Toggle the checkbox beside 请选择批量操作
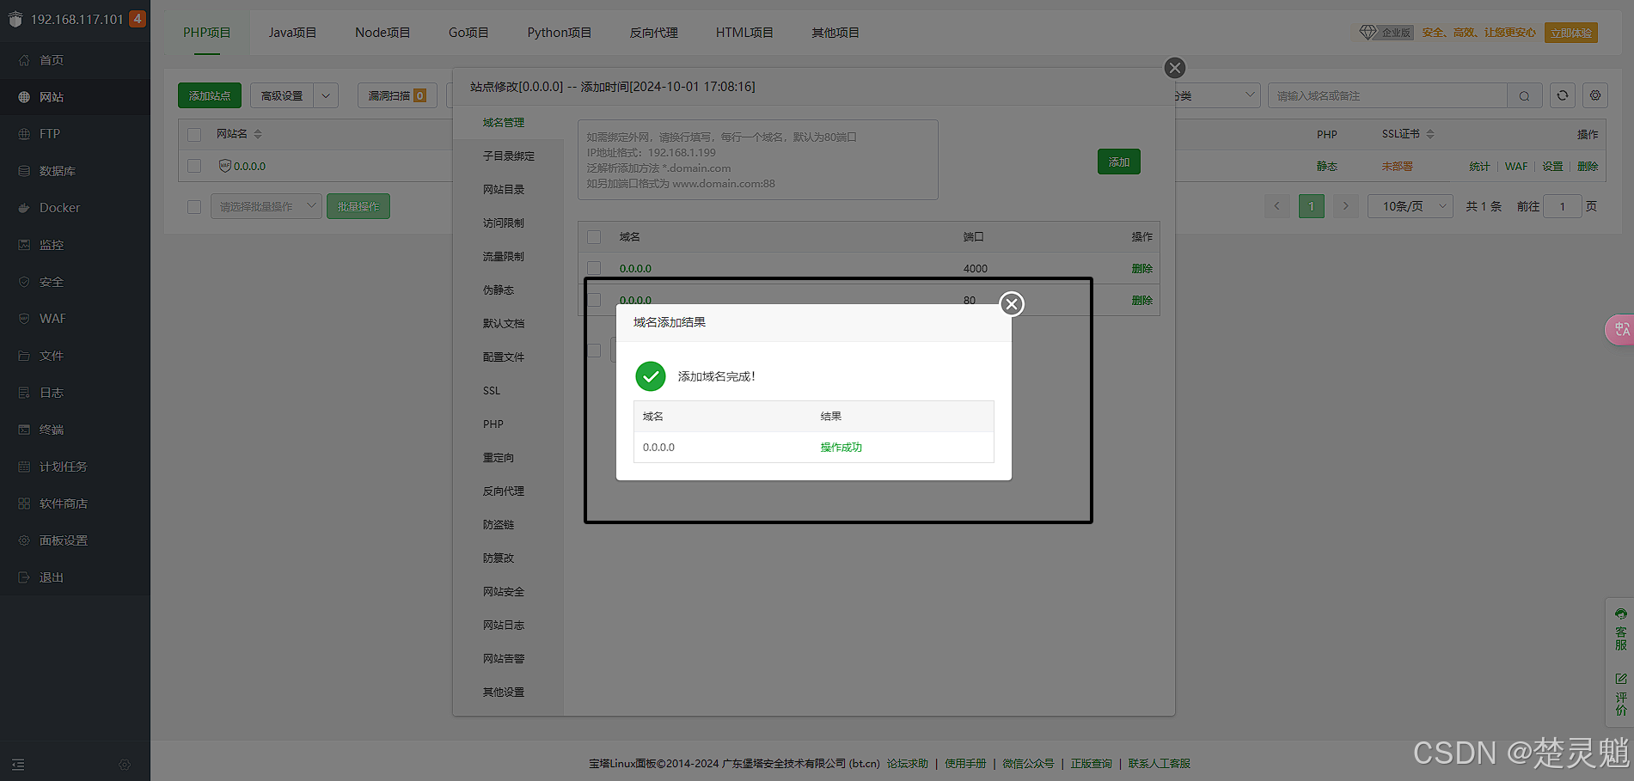Image resolution: width=1634 pixels, height=781 pixels. (x=194, y=207)
